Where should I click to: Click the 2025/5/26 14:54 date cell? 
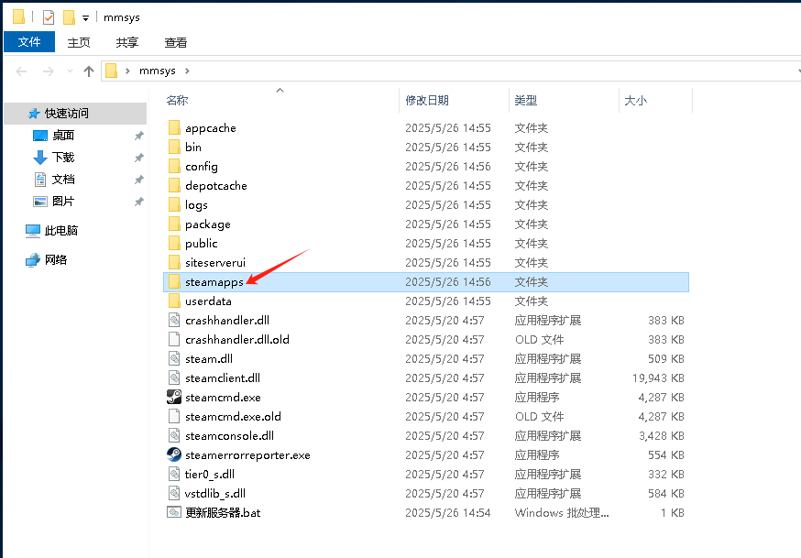[x=448, y=512]
